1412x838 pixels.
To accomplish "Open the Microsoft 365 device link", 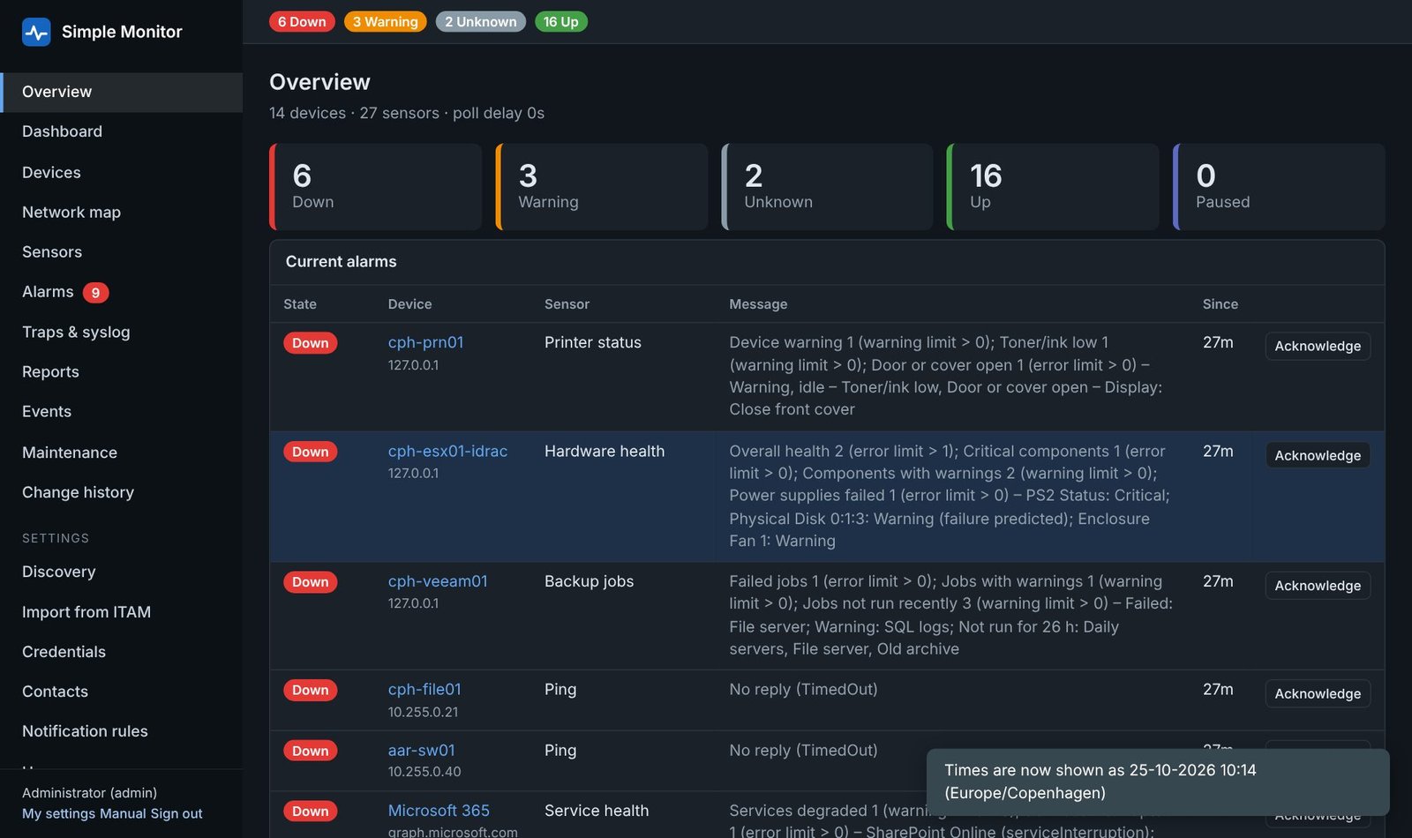I will pyautogui.click(x=439, y=810).
